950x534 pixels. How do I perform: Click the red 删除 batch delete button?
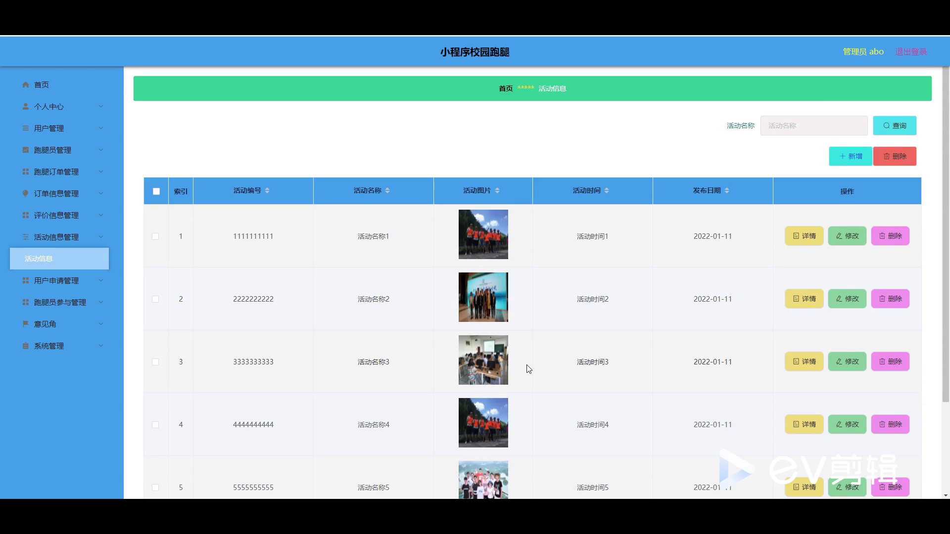click(895, 156)
